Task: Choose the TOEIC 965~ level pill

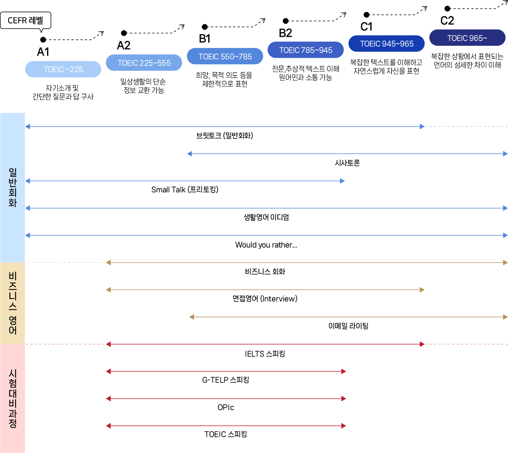Action: tap(467, 38)
